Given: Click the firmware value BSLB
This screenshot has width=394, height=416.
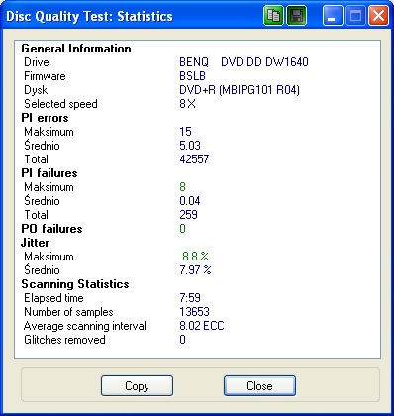Looking at the screenshot, I should click(x=192, y=76).
